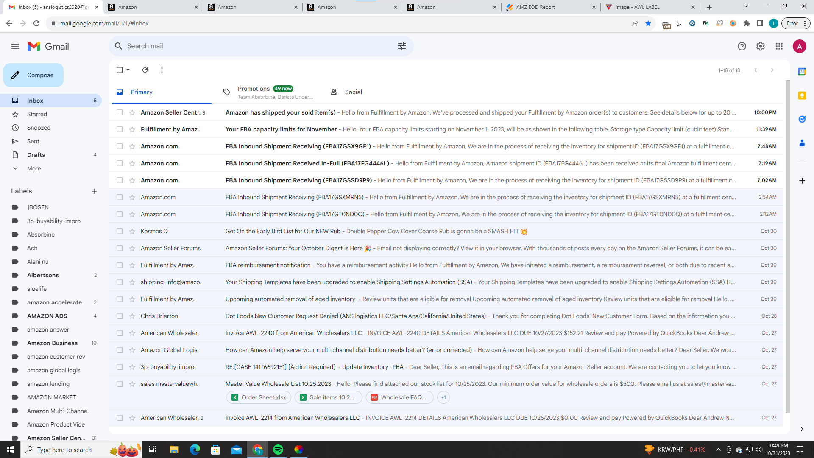The height and width of the screenshot is (458, 814).
Task: Open File Explorer from the taskbar
Action: (x=174, y=450)
